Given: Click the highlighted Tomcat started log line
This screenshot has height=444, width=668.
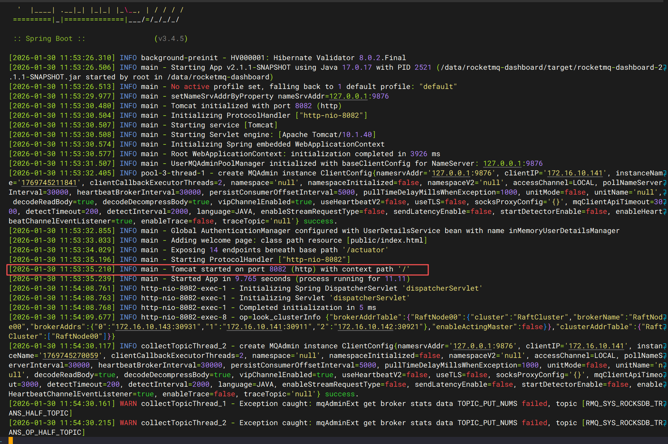Looking at the screenshot, I should [x=217, y=269].
